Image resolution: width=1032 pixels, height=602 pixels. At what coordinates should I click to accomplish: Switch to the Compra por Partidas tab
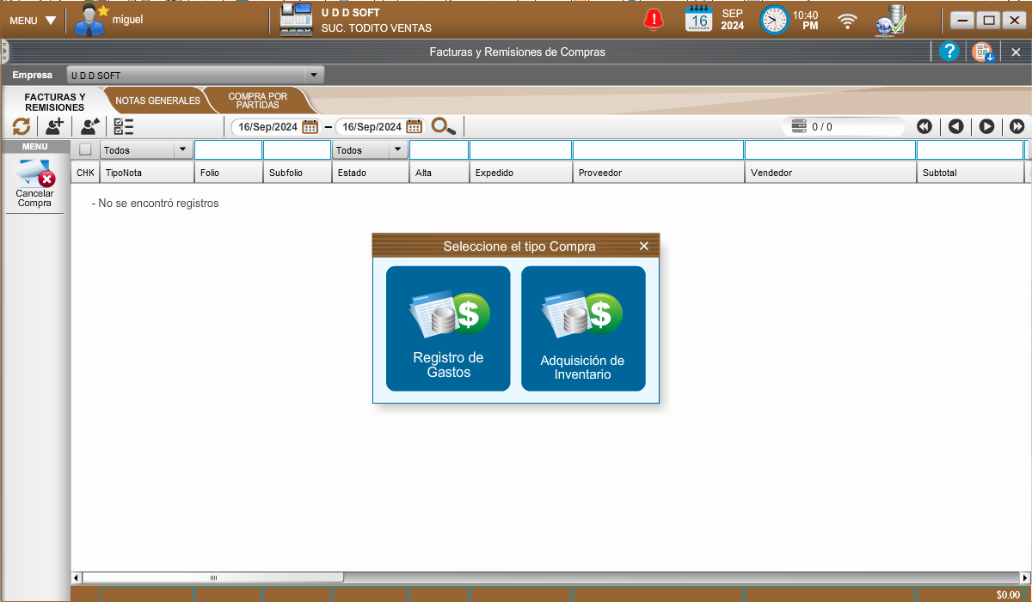[257, 101]
